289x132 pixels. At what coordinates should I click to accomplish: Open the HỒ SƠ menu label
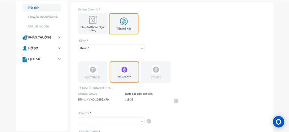pyautogui.click(x=33, y=48)
